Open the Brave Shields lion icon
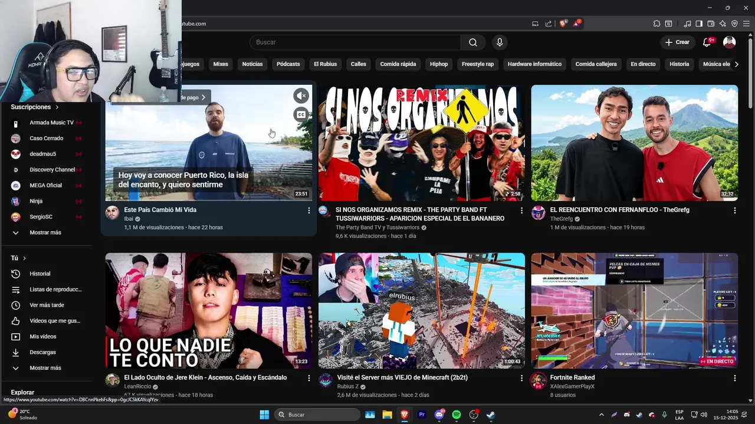Screen dimensions: 755x424 point(563,24)
